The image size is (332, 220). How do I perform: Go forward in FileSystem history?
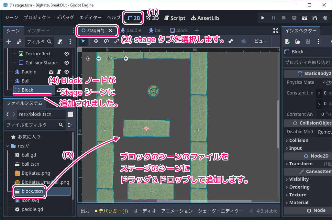pos(14,114)
